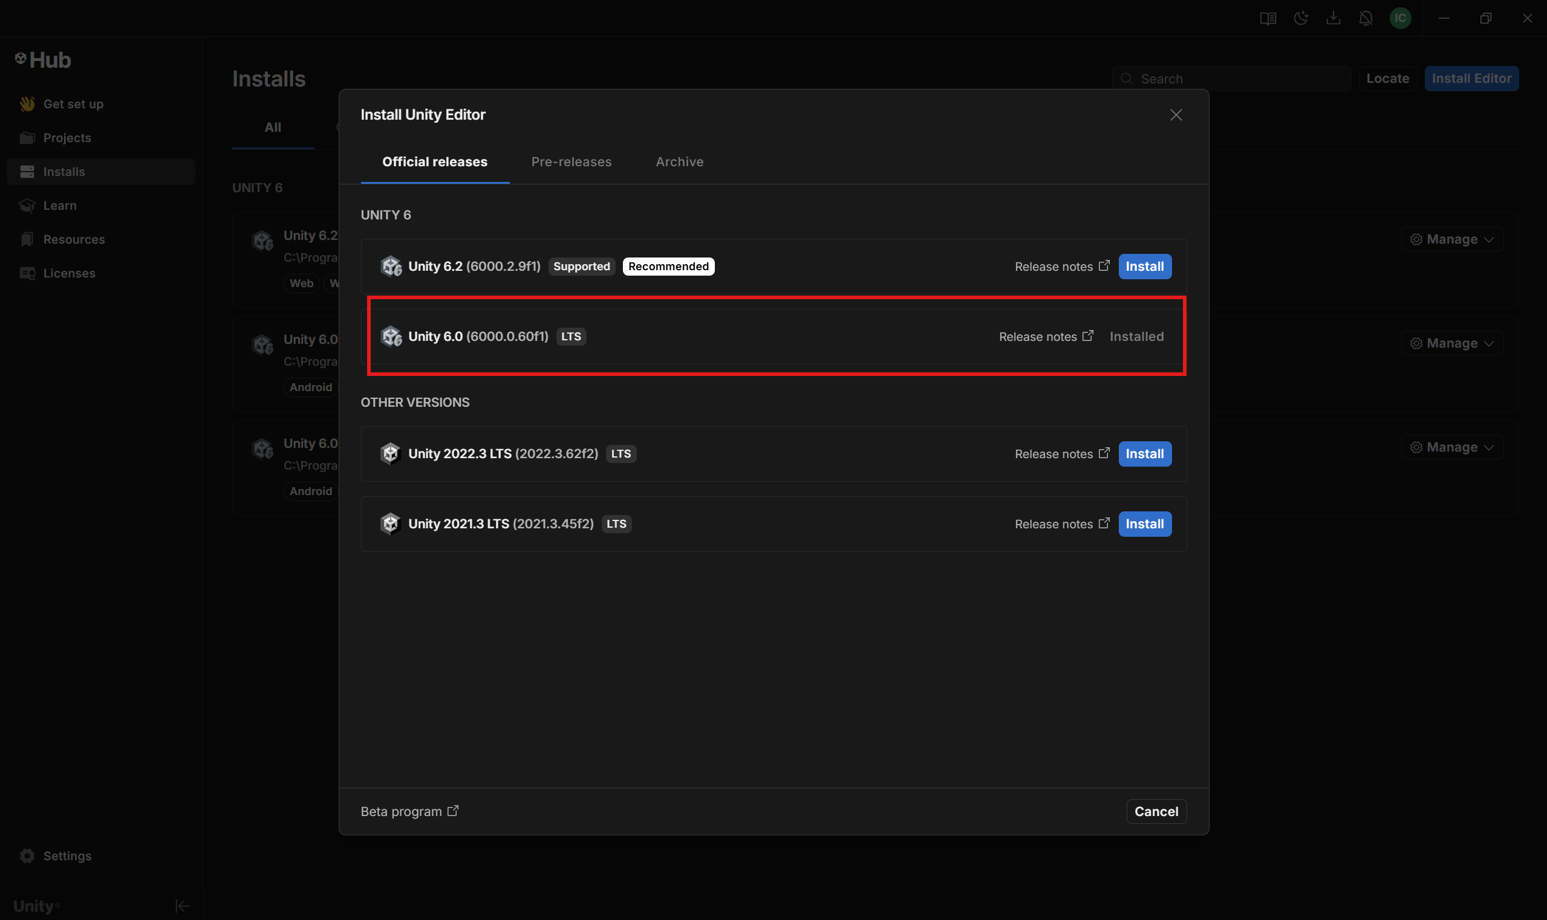
Task: Click the Unity 6.2 version icon
Action: 391,267
